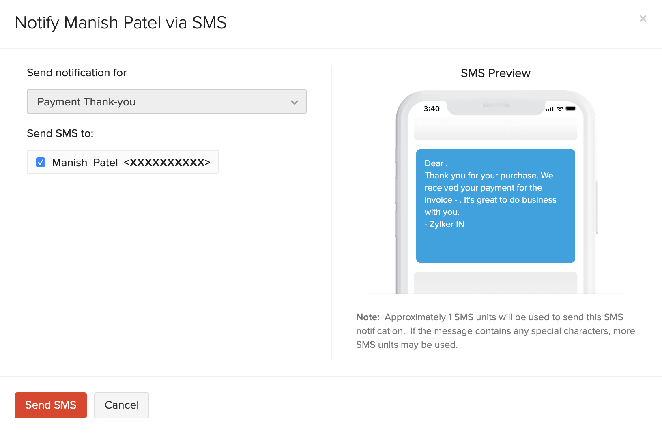This screenshot has width=662, height=433.
Task: Click the battery icon in the phone preview
Action: point(570,109)
